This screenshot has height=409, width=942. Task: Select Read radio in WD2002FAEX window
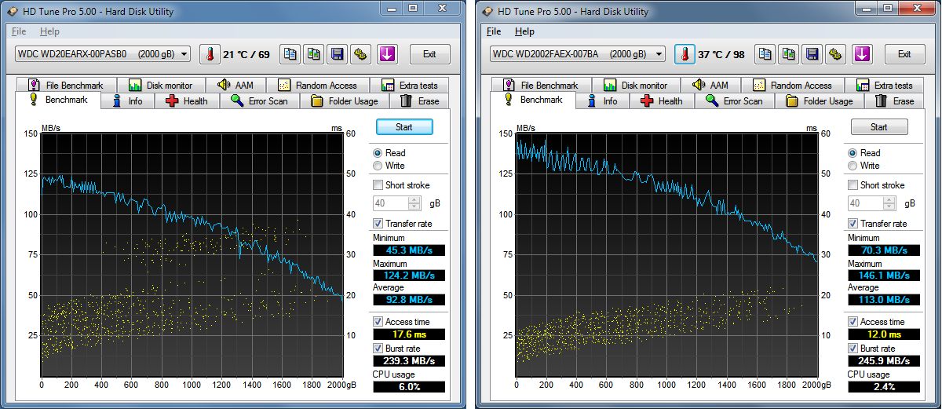pos(853,153)
